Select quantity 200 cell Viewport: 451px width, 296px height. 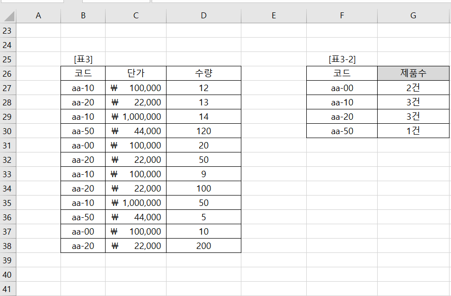(204, 246)
